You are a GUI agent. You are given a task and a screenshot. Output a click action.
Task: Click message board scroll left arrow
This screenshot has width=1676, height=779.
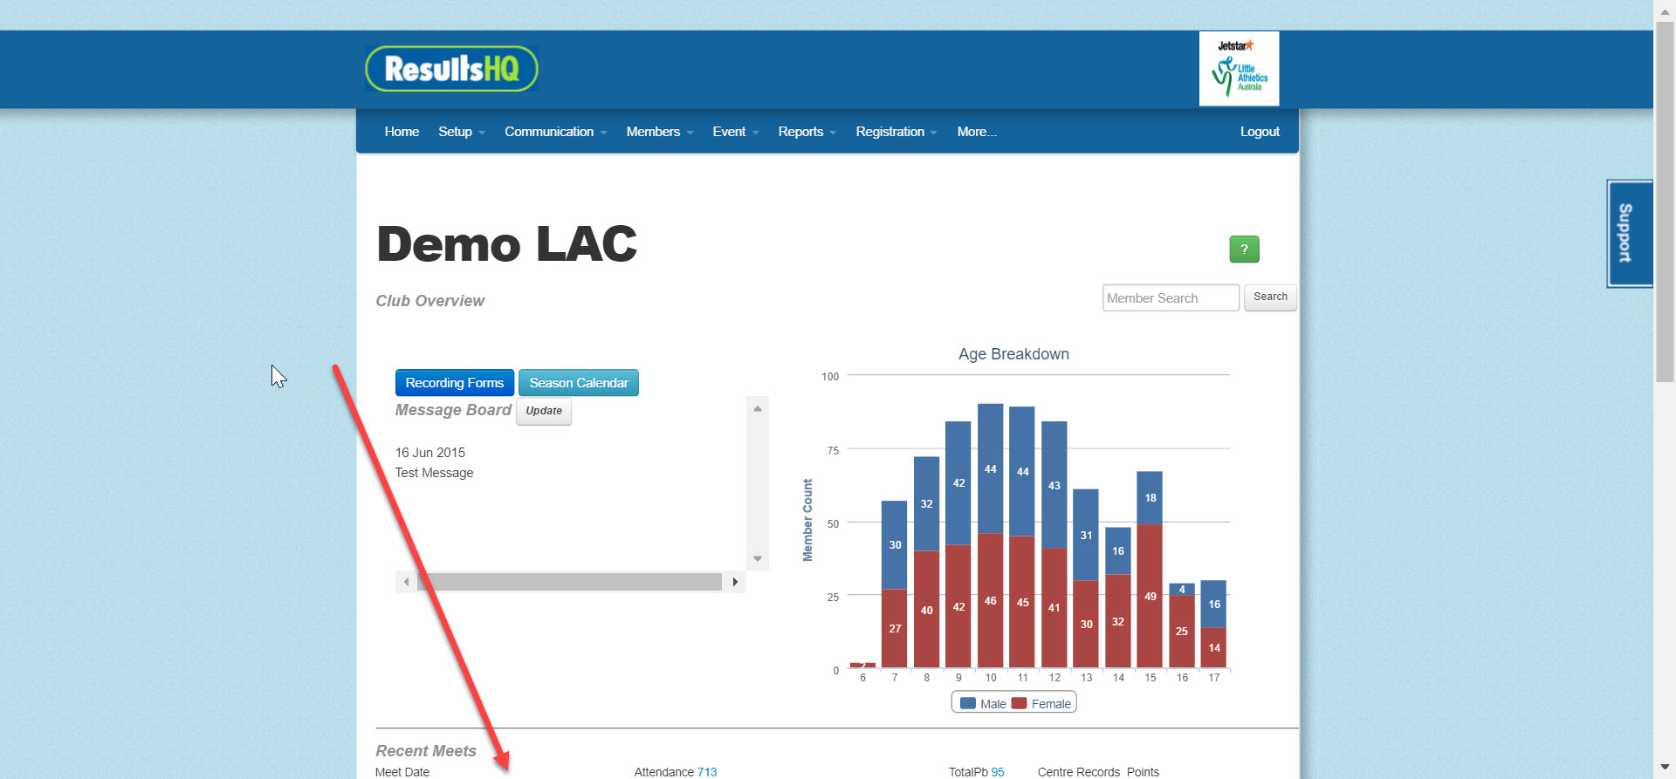coord(406,582)
